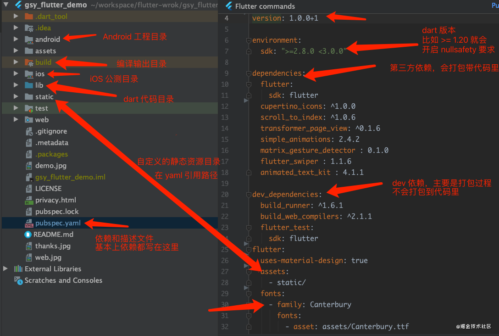Select the .packages file name
The width and height of the screenshot is (499, 336).
(x=51, y=154)
